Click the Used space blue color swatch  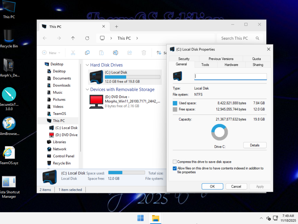click(175, 103)
